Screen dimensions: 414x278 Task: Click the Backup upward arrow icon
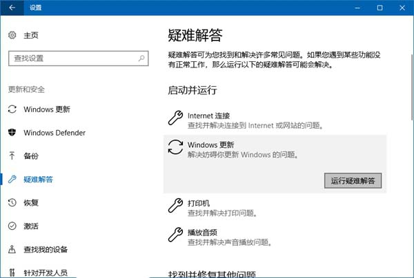click(12, 156)
